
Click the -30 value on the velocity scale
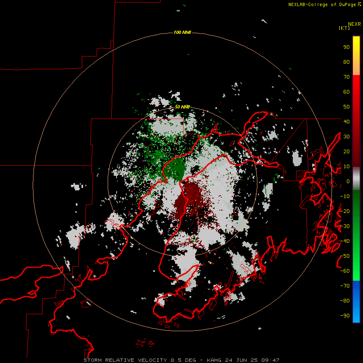[x=345, y=226]
